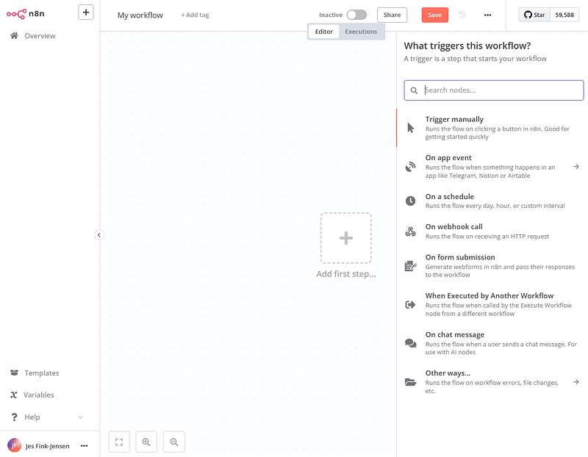The width and height of the screenshot is (588, 457).
Task: Click the chat bubbles icon
Action: pyautogui.click(x=411, y=343)
